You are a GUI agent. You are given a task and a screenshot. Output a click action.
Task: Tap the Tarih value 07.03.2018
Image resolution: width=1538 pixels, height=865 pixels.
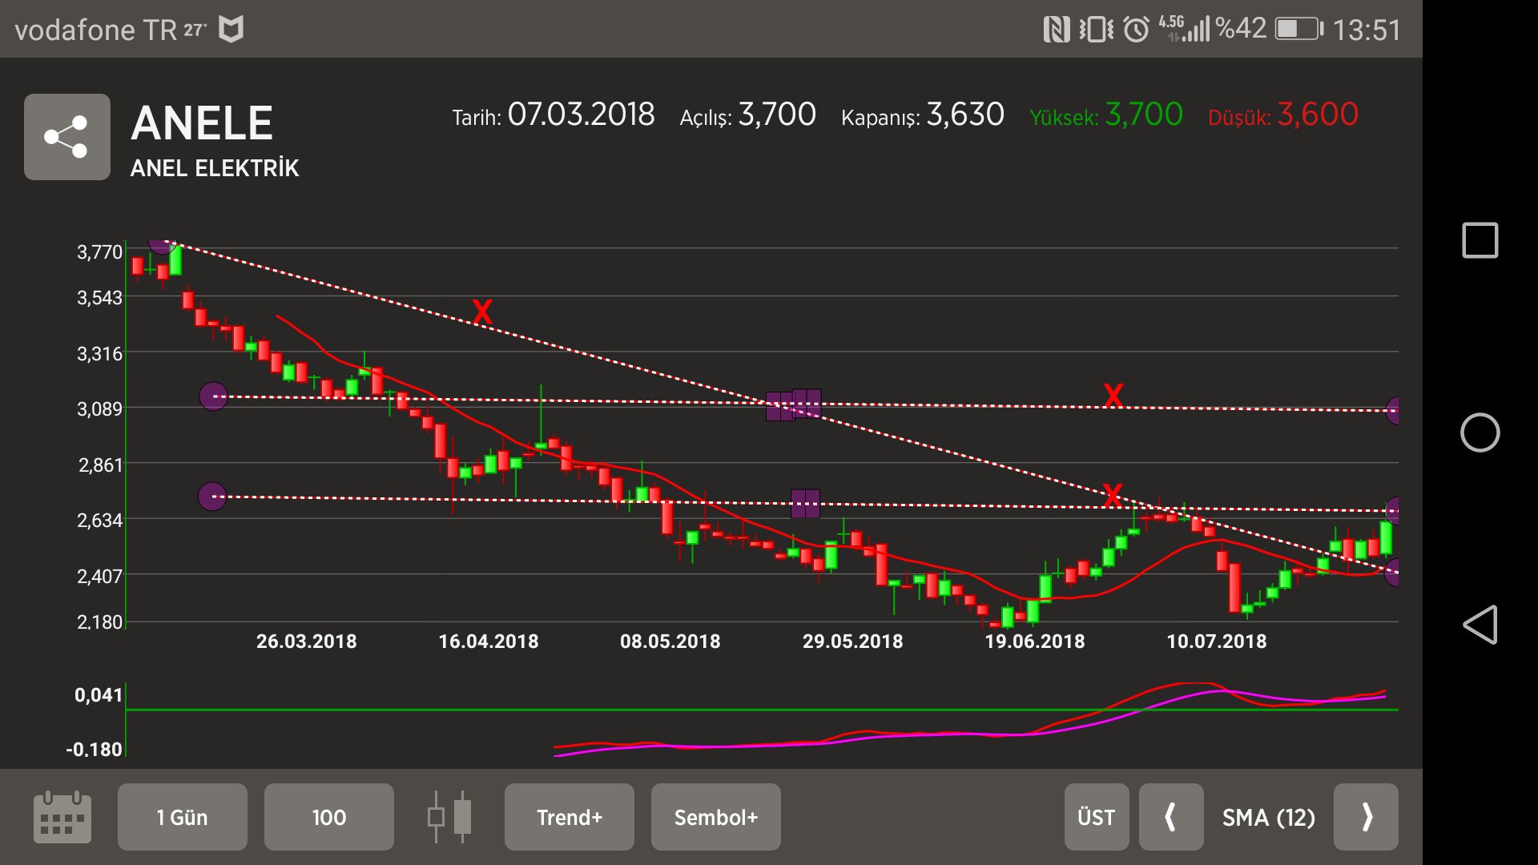pyautogui.click(x=581, y=115)
